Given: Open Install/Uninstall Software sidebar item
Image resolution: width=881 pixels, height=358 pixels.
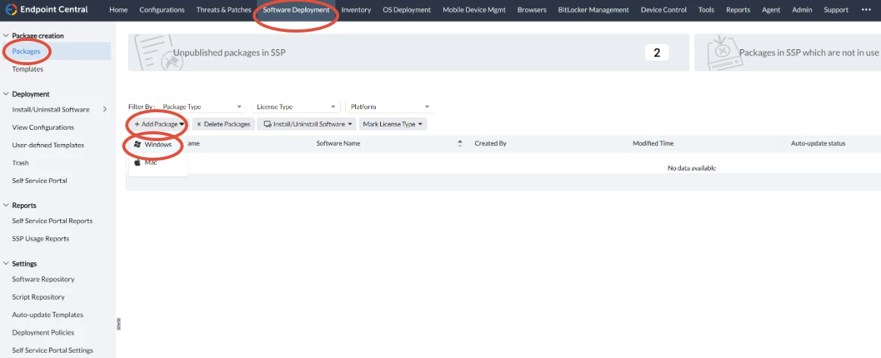Looking at the screenshot, I should [51, 109].
